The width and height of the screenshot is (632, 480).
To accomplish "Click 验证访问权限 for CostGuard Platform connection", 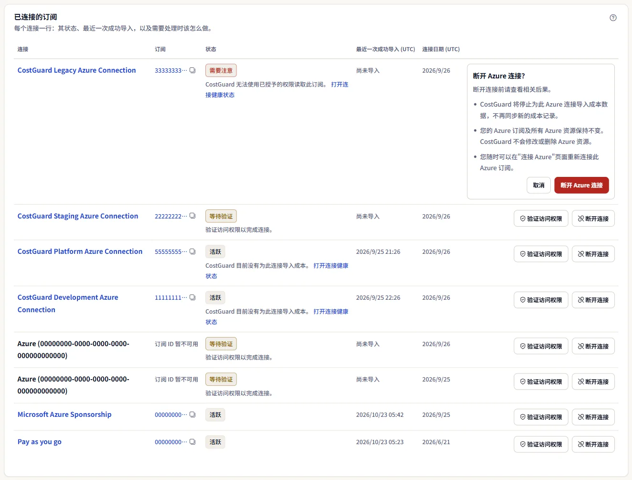I will click(x=541, y=254).
